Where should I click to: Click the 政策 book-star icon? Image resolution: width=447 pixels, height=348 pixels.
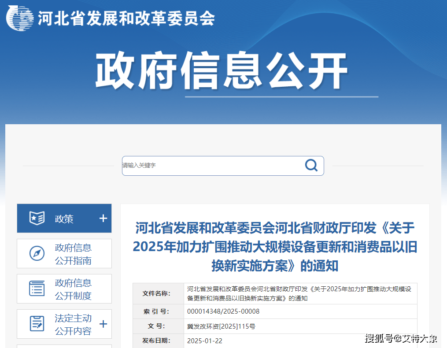(x=37, y=218)
